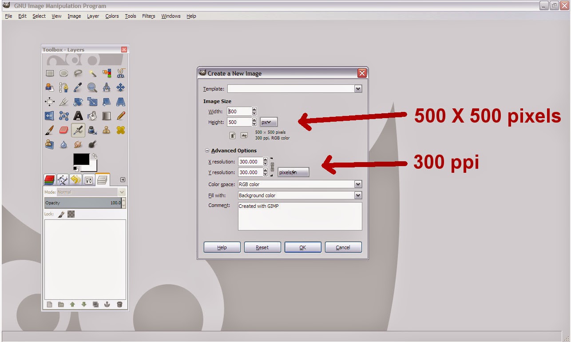Select the Paths pen tool in toolbox

coord(64,87)
